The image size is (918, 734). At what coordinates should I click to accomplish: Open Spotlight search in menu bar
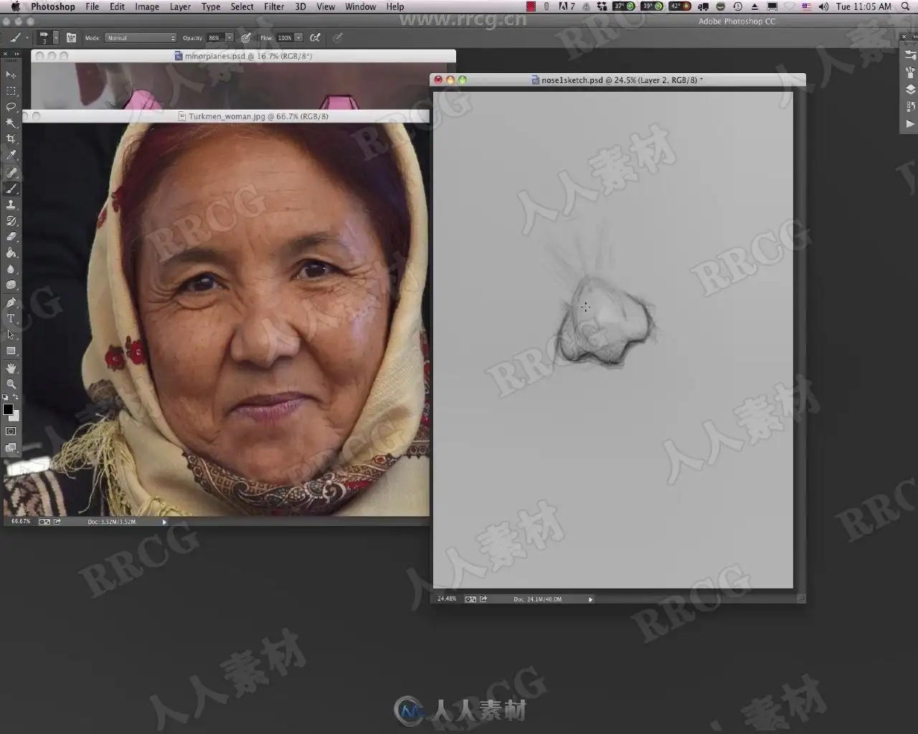(905, 6)
